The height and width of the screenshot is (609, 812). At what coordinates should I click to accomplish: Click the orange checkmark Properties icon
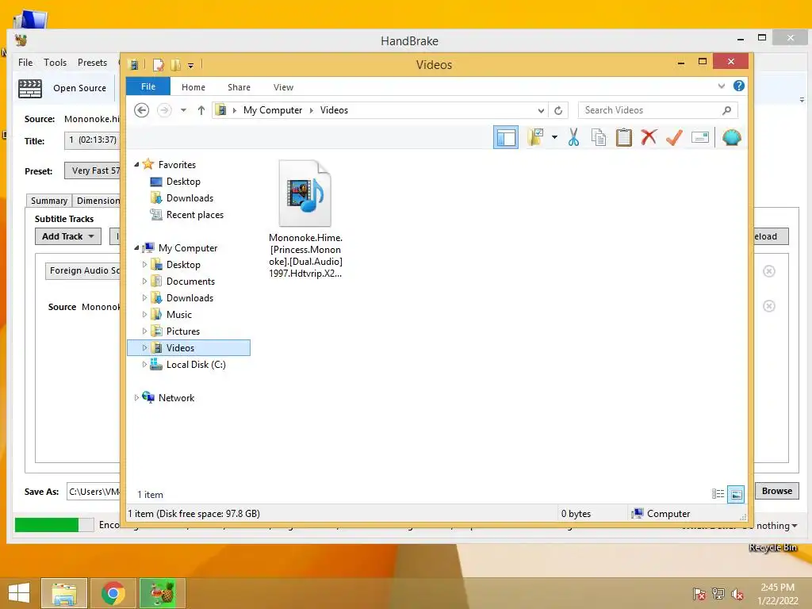(674, 138)
